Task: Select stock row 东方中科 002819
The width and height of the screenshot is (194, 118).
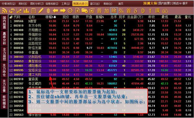Action: click(101, 26)
